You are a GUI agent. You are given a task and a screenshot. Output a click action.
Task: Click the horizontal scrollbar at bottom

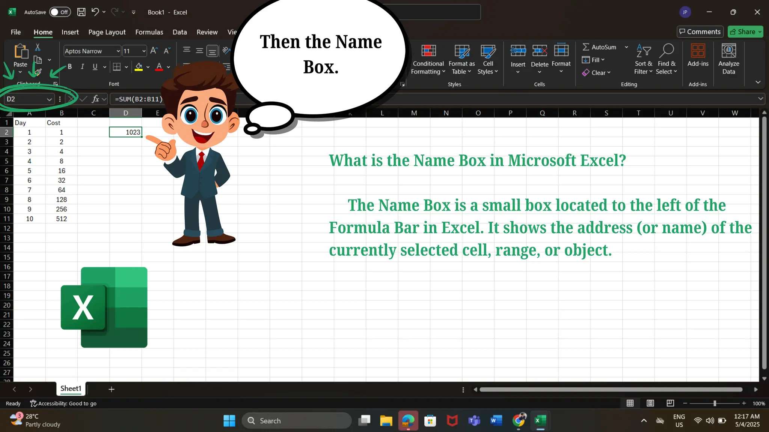611,390
